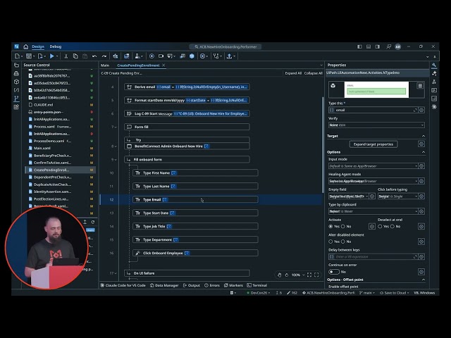Set Deselect at end to Yes
The width and height of the screenshot is (451, 338).
380,227
